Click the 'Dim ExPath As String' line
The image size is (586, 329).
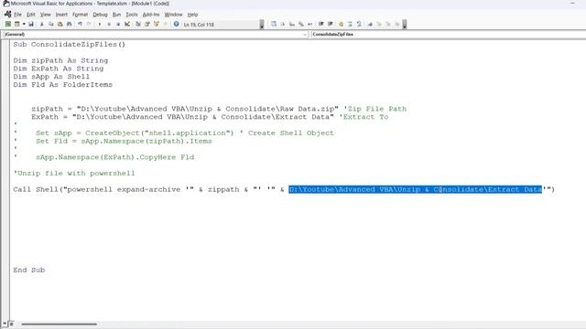click(x=59, y=69)
